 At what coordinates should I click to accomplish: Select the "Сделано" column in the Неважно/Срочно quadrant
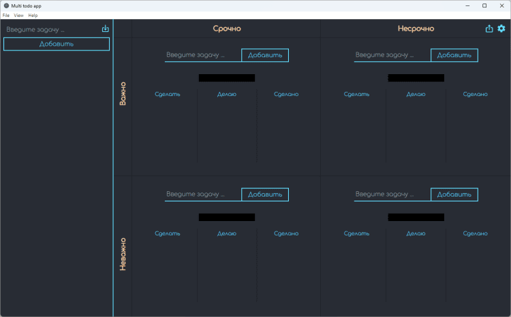286,233
